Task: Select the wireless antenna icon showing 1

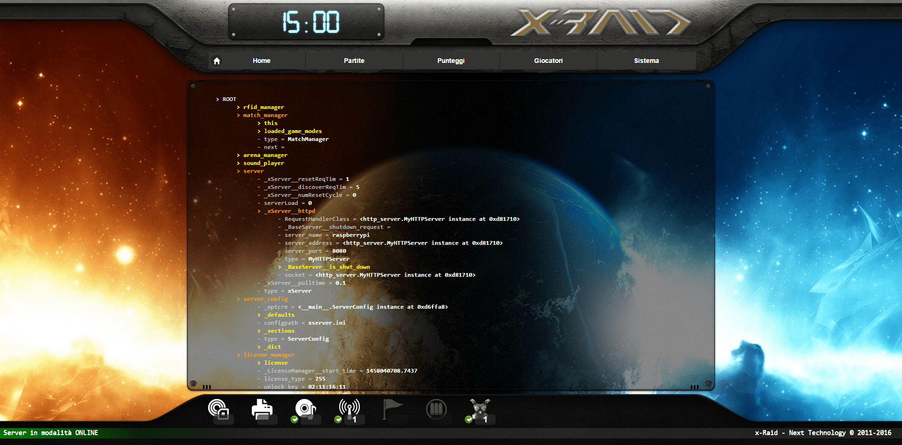Action: (x=350, y=408)
